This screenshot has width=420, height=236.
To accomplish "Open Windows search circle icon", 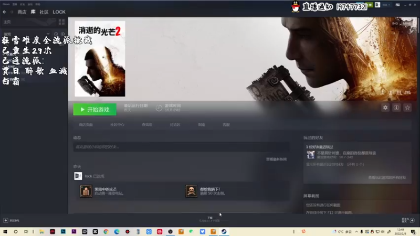I will pos(16,231).
